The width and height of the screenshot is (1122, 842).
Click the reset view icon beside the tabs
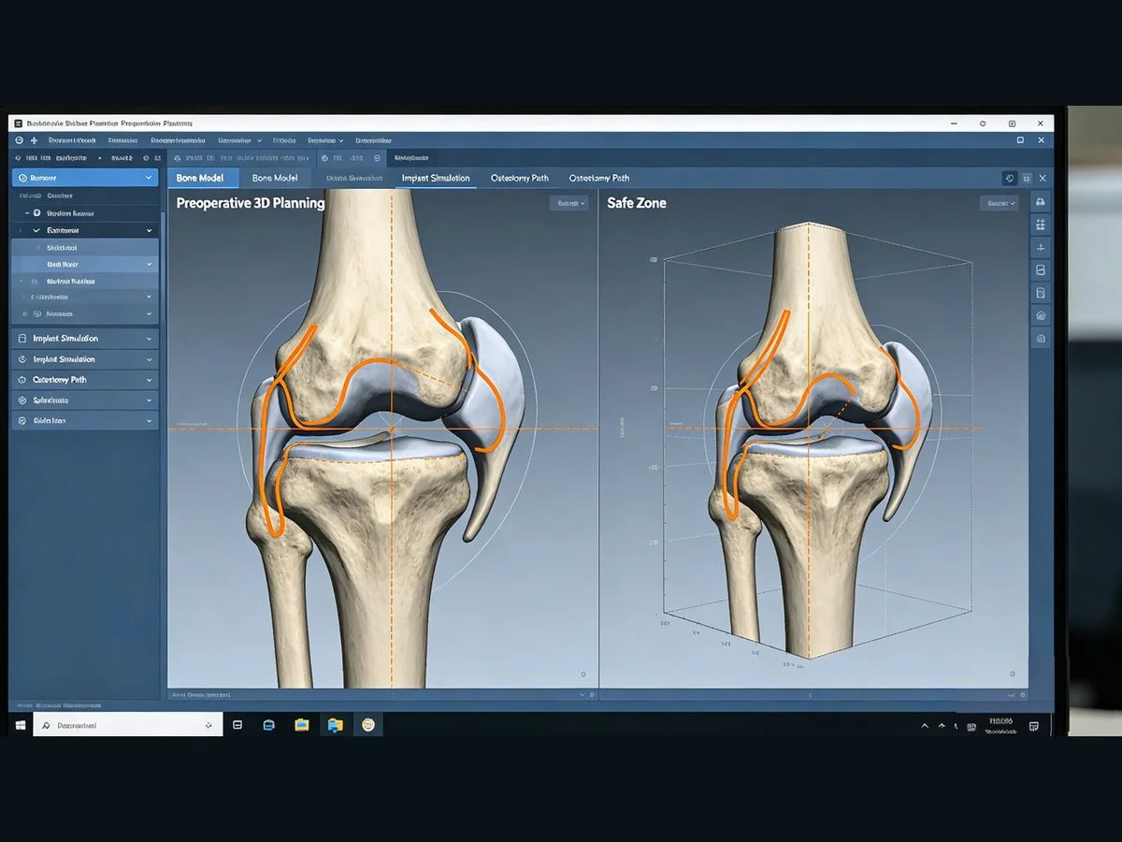[1010, 178]
